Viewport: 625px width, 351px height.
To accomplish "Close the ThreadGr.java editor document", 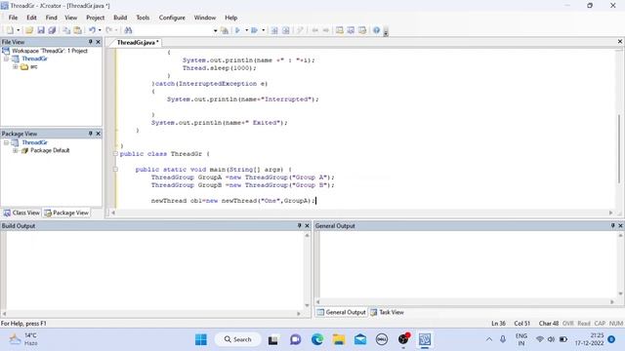I will tap(620, 41).
